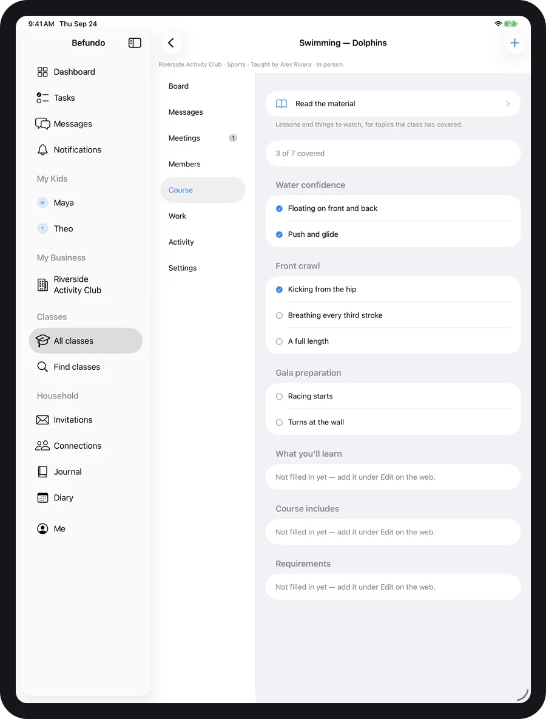
Task: Open Diary calendar icon
Action: click(42, 498)
